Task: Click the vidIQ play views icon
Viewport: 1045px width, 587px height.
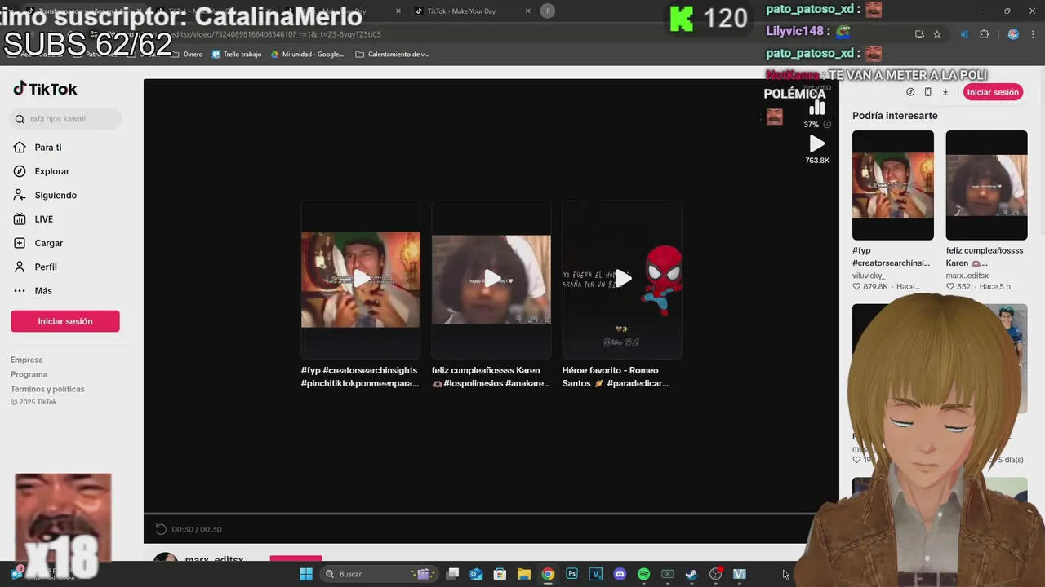Action: (817, 144)
